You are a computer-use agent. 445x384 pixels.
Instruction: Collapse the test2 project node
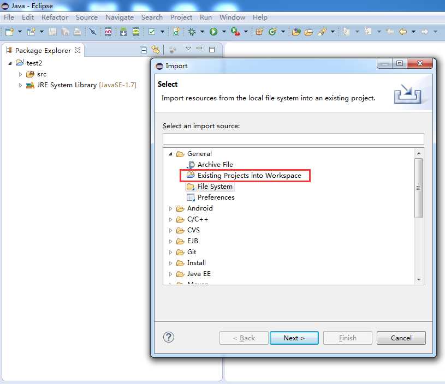pos(10,63)
